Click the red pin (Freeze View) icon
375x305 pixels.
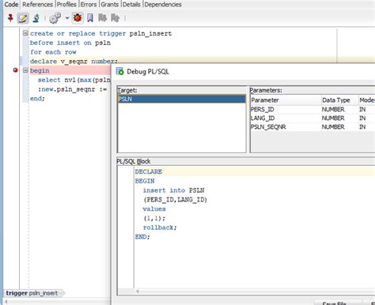coord(10,18)
